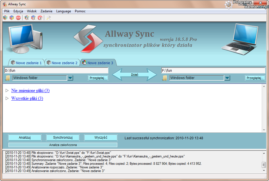The width and height of the screenshot is (269, 181).
Task: Switch to the 'Nowe zadanie 1' tab
Action: click(x=26, y=63)
